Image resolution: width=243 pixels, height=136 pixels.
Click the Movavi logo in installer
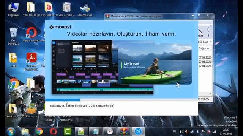[x=60, y=27]
